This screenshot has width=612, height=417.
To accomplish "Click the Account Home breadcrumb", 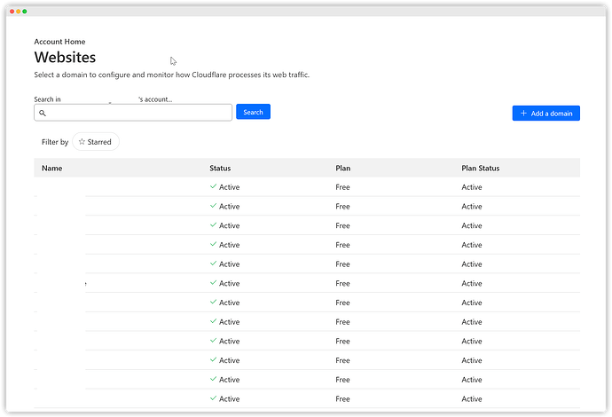I will click(x=59, y=42).
